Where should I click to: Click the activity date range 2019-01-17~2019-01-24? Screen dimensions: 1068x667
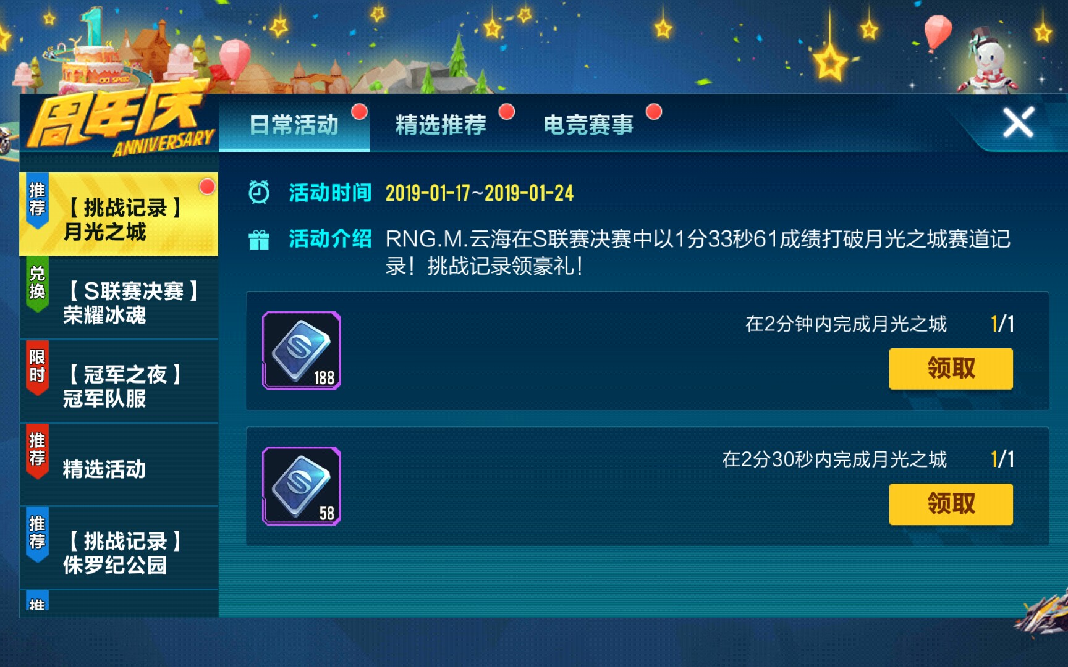(x=480, y=193)
